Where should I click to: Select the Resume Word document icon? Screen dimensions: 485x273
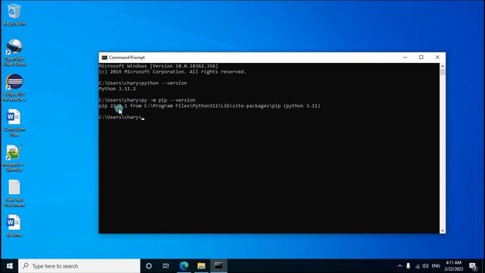(x=14, y=226)
